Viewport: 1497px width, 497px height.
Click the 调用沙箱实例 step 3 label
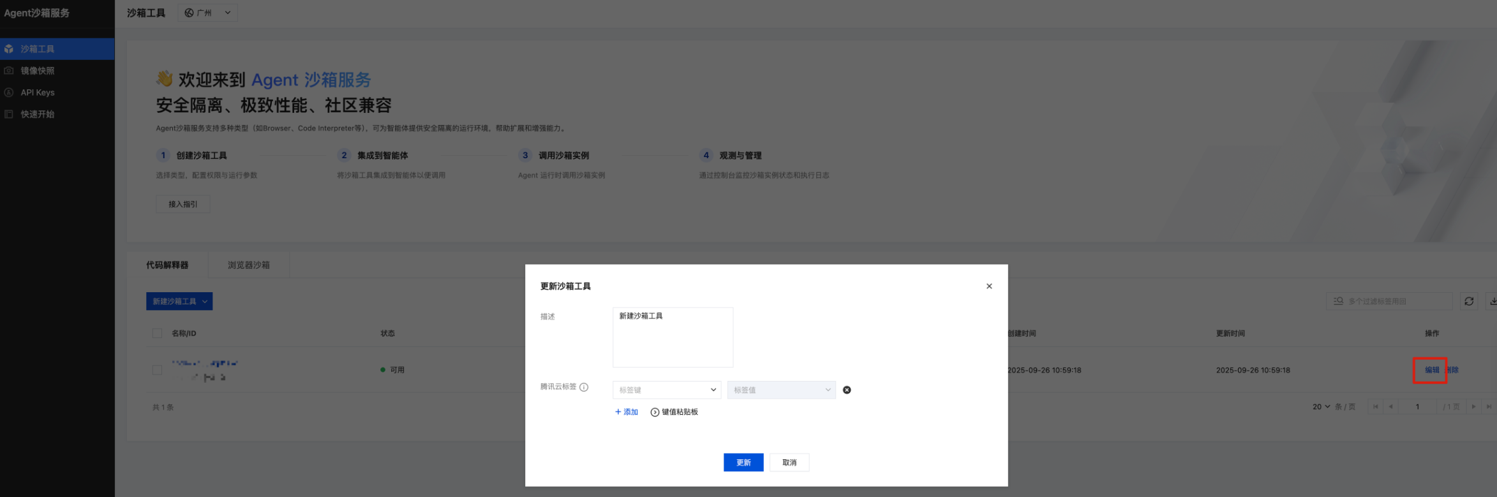564,155
